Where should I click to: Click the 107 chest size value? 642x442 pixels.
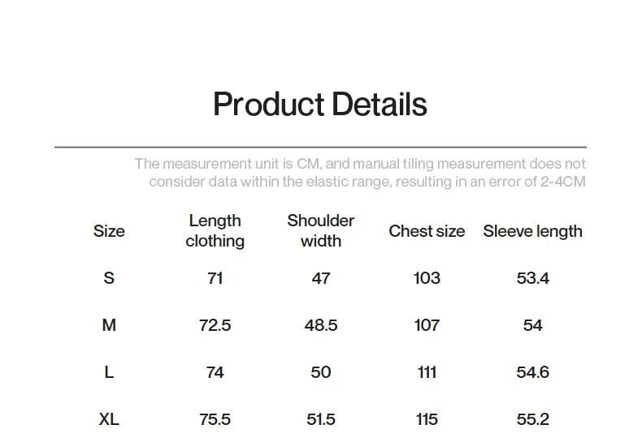point(427,325)
